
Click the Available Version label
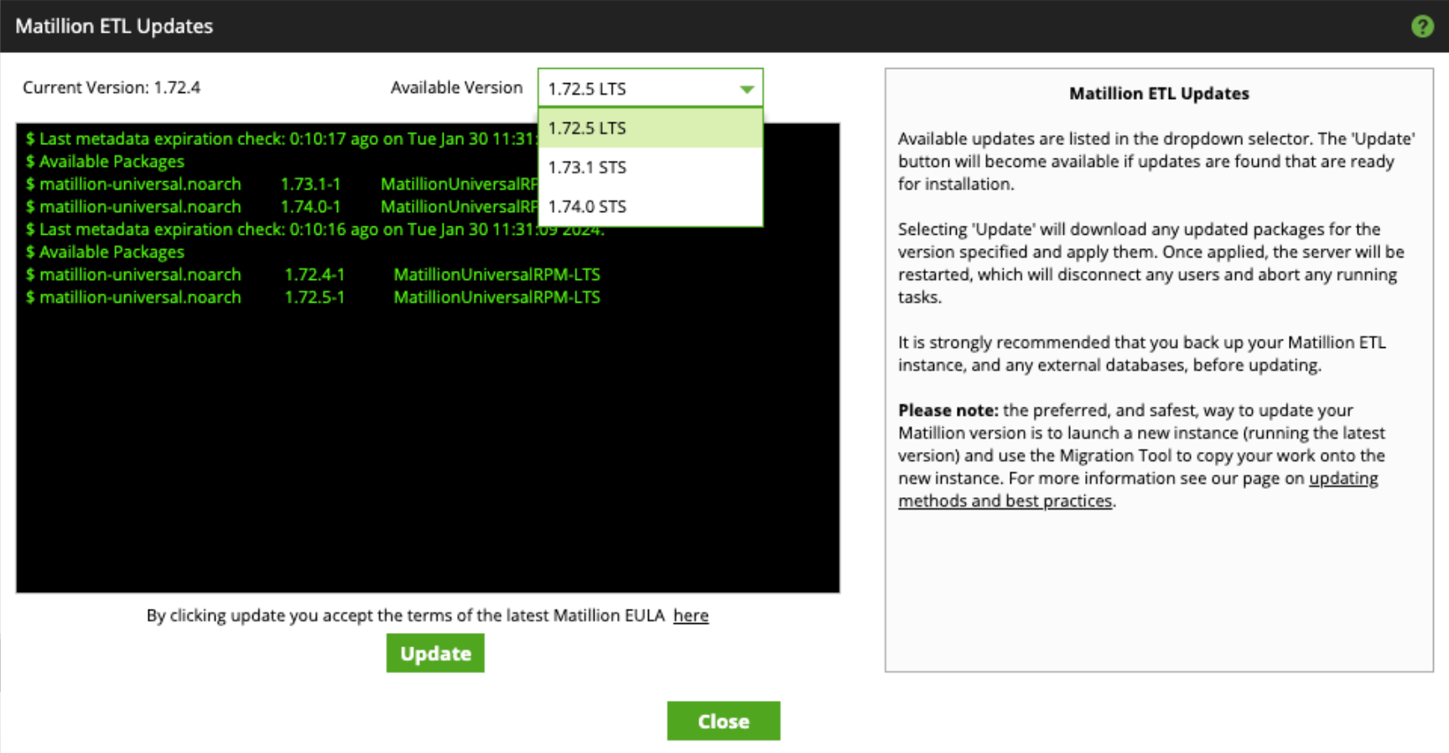pyautogui.click(x=456, y=87)
